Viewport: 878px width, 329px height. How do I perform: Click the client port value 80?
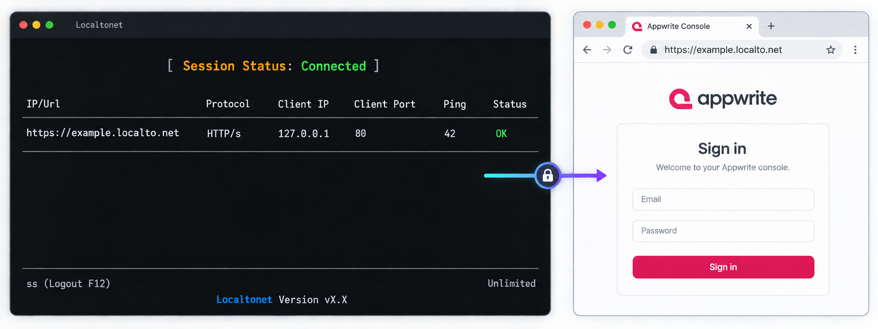click(x=361, y=134)
